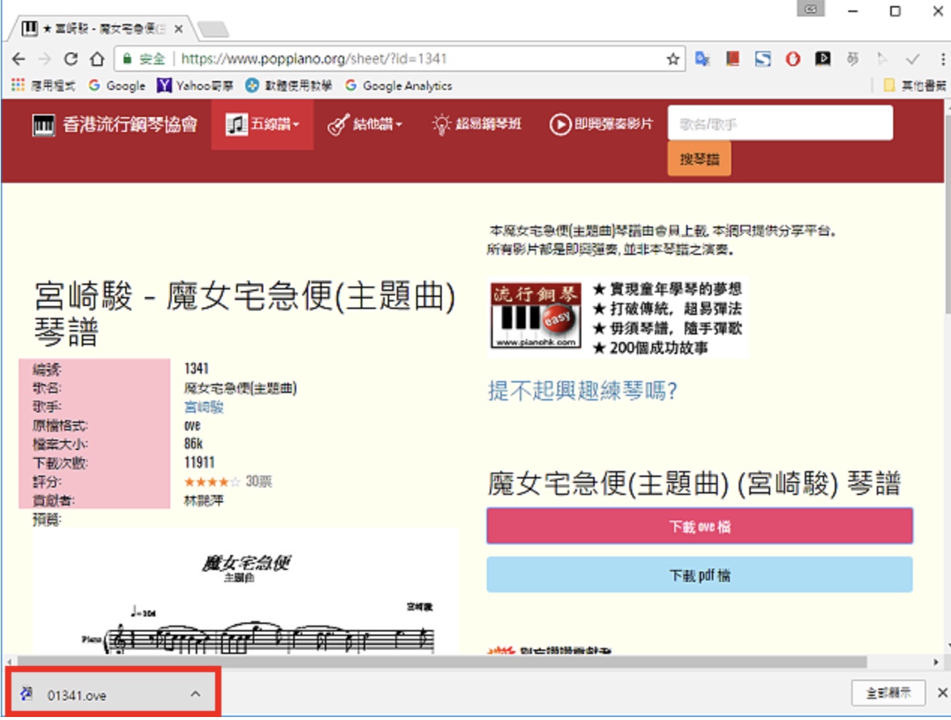Image resolution: width=951 pixels, height=720 pixels.
Task: Reload the current page
Action: click(70, 58)
